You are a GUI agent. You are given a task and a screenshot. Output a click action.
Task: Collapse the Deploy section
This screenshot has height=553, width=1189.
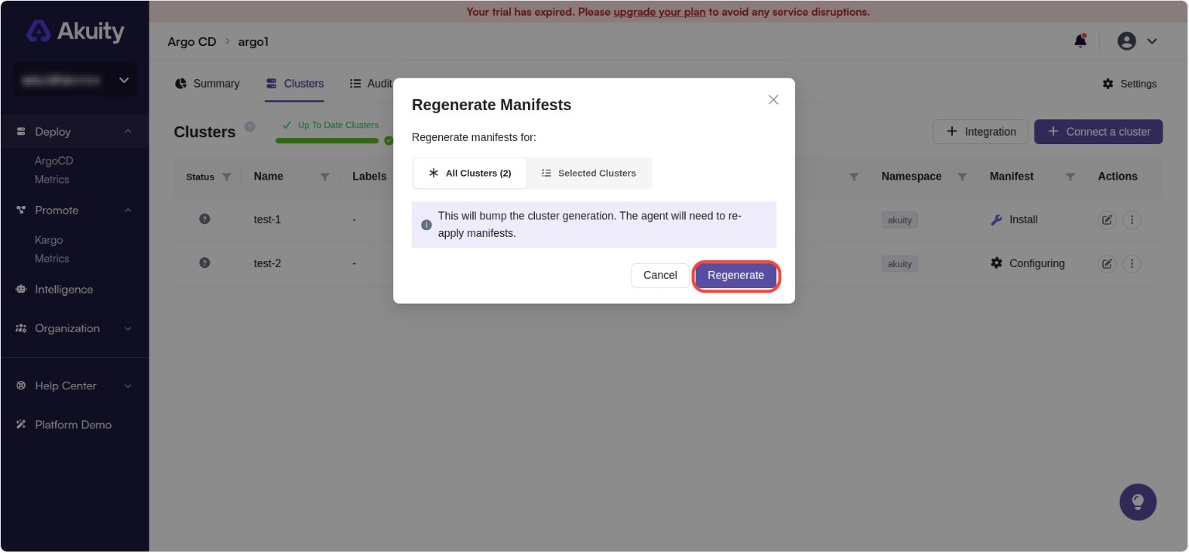(128, 131)
